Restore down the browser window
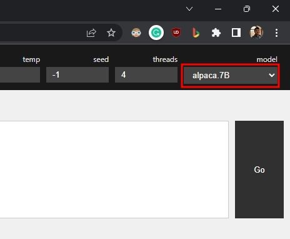This screenshot has width=290, height=239. point(247,9)
